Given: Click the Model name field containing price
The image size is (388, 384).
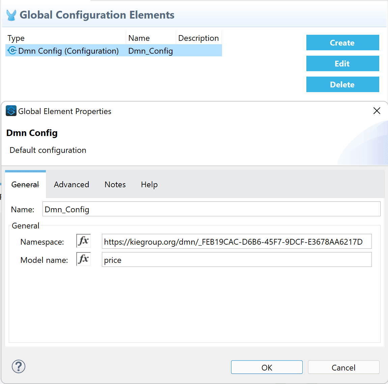Looking at the screenshot, I should (236, 260).
